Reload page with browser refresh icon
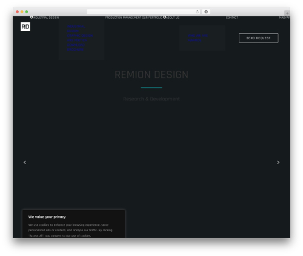Image resolution: width=303 pixels, height=256 pixels. click(x=197, y=11)
